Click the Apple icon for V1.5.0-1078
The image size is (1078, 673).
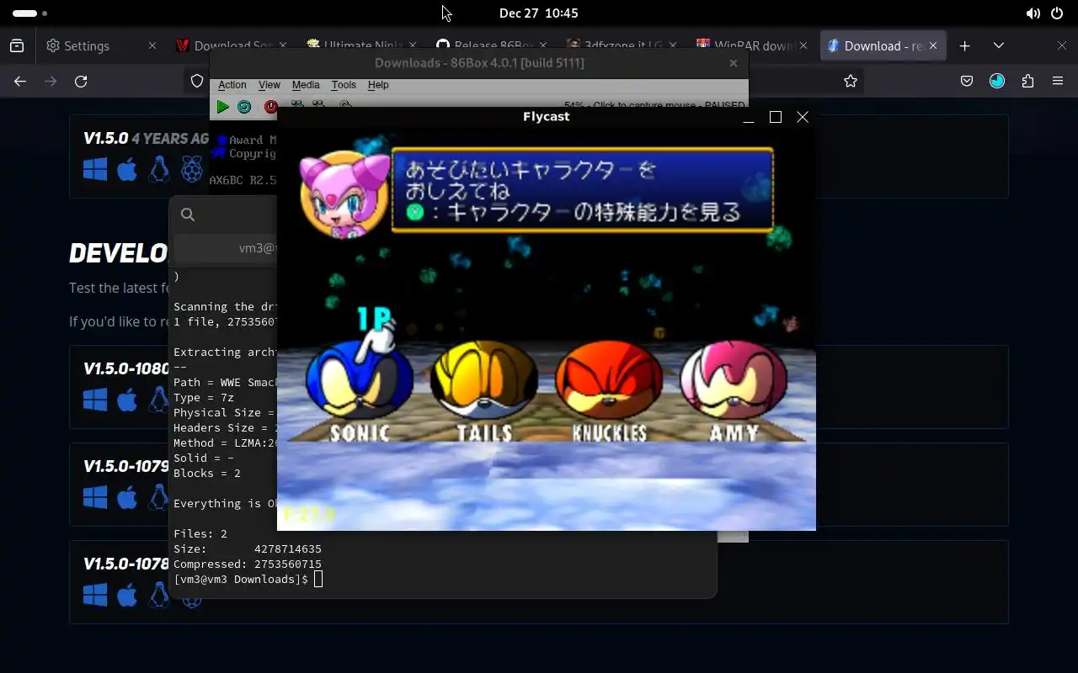coord(127,594)
